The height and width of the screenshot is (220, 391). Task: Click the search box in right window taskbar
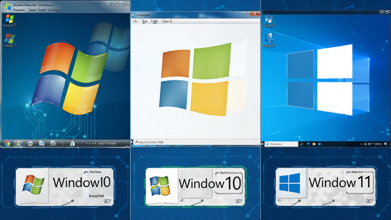click(281, 144)
